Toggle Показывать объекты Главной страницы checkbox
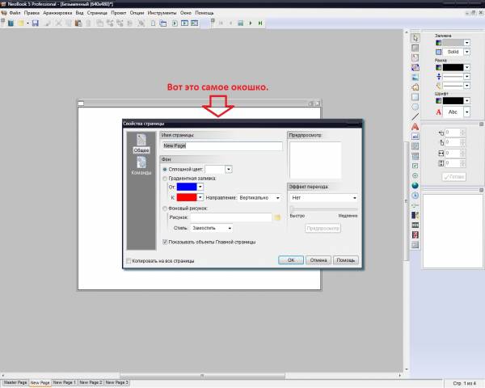 coord(166,242)
